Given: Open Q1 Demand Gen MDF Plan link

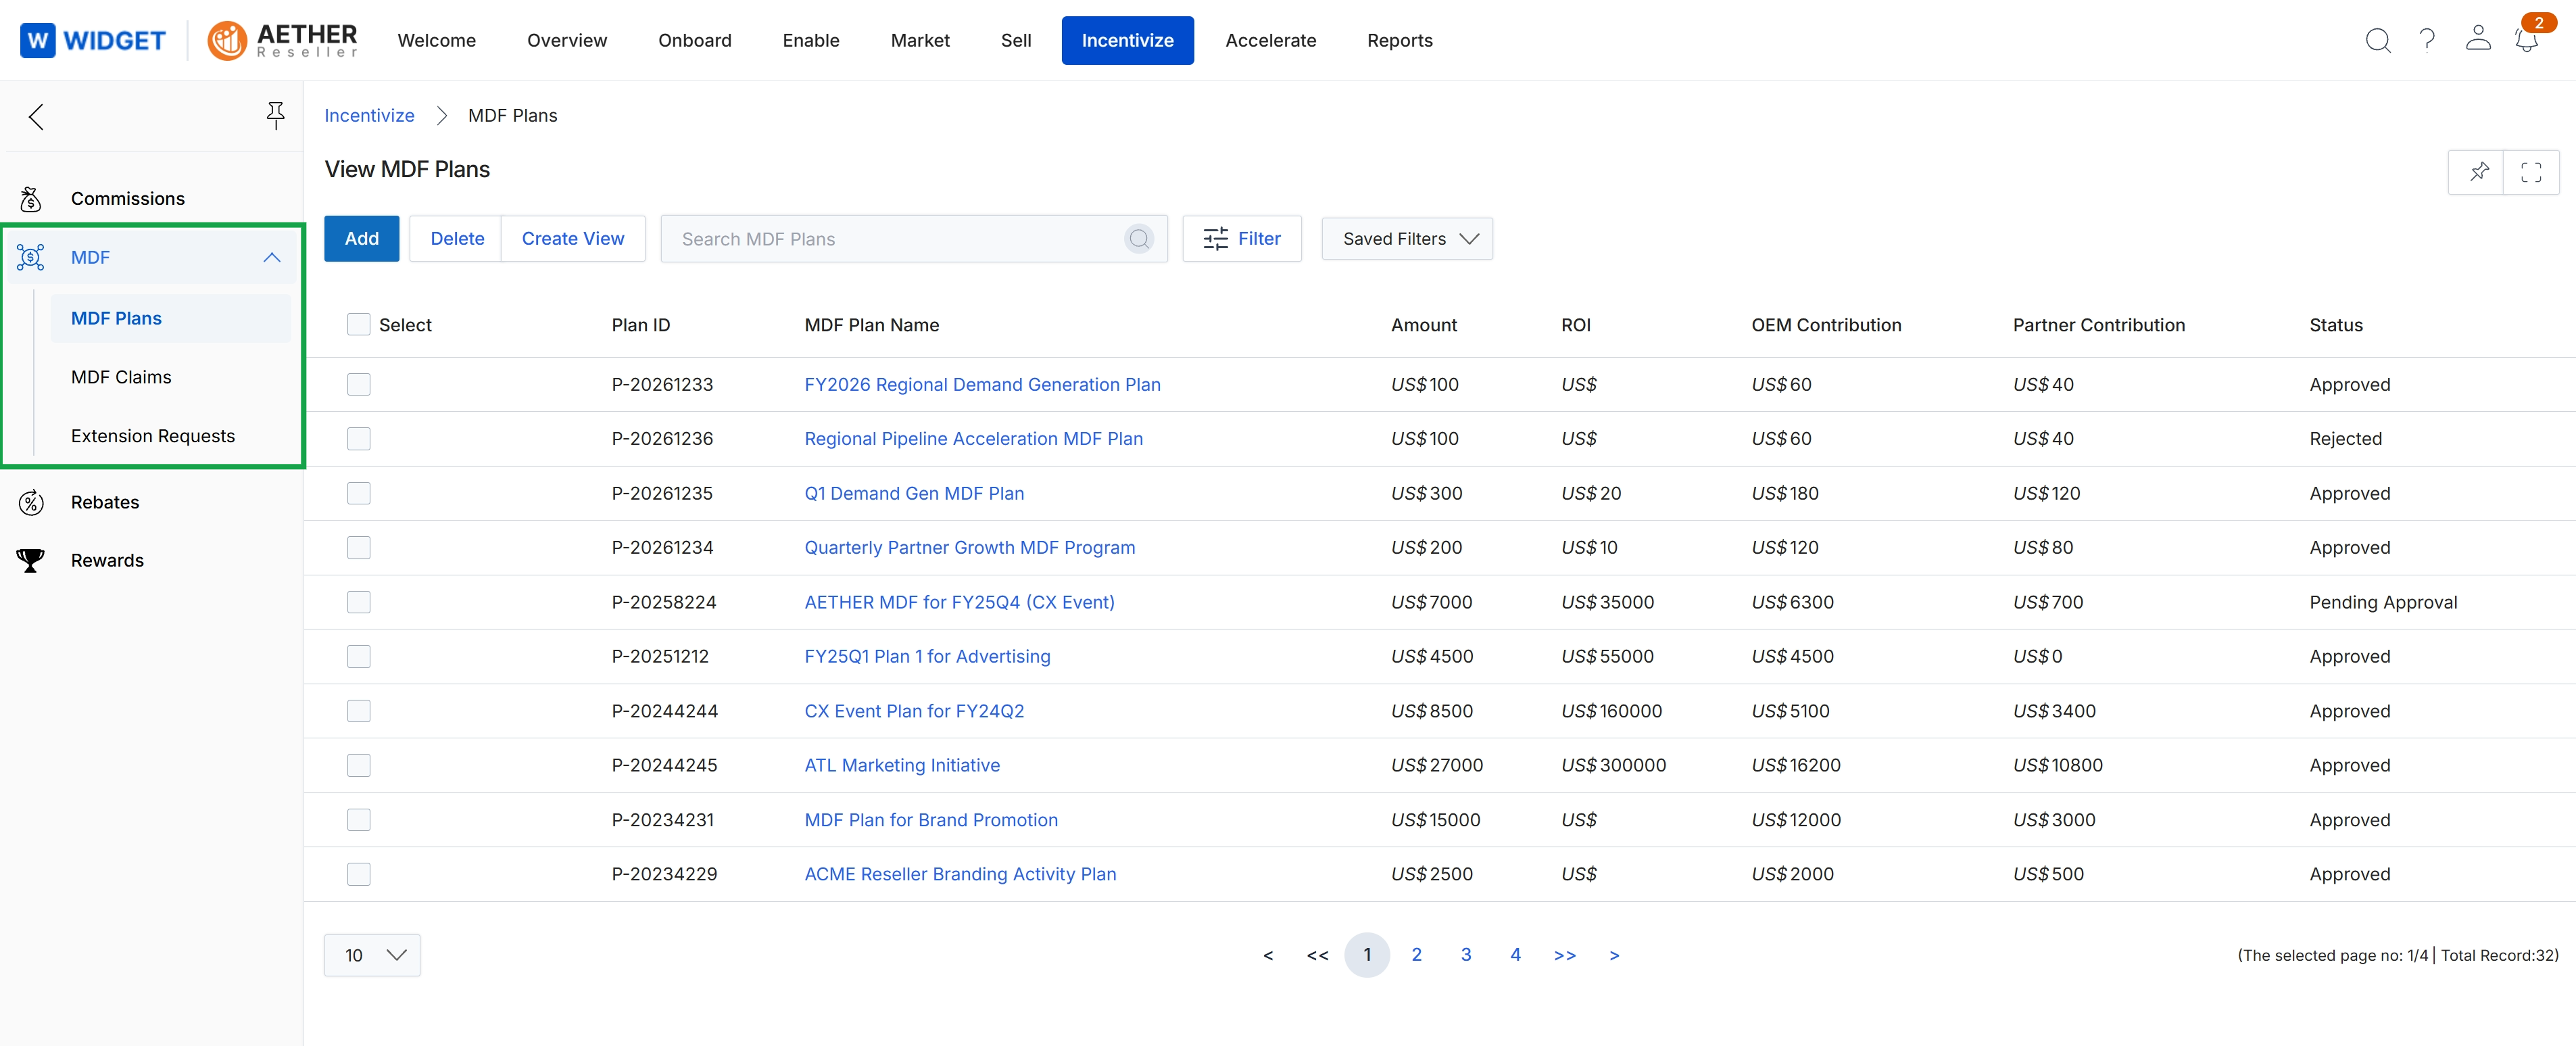Looking at the screenshot, I should point(914,494).
